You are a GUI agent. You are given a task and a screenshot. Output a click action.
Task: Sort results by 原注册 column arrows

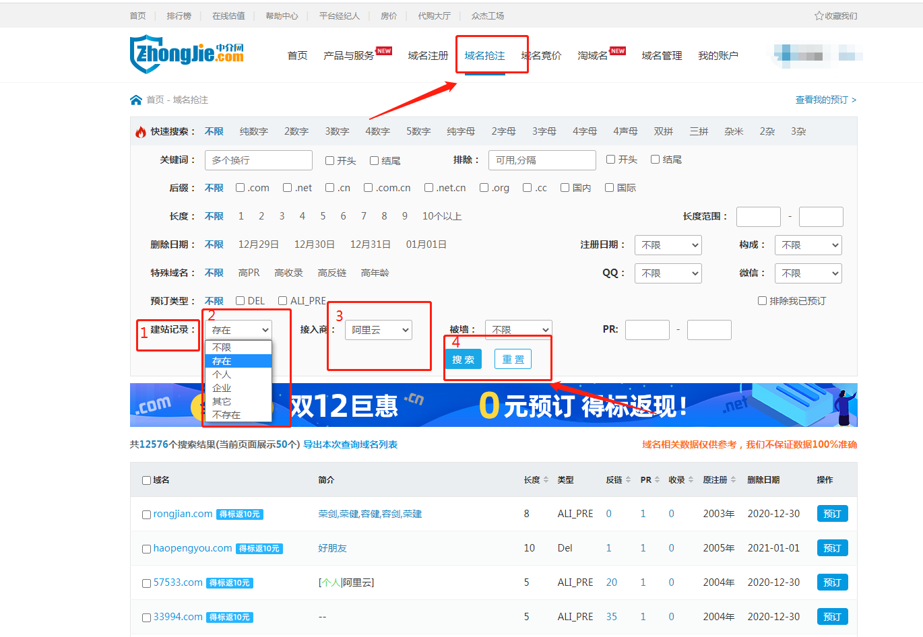tap(733, 480)
